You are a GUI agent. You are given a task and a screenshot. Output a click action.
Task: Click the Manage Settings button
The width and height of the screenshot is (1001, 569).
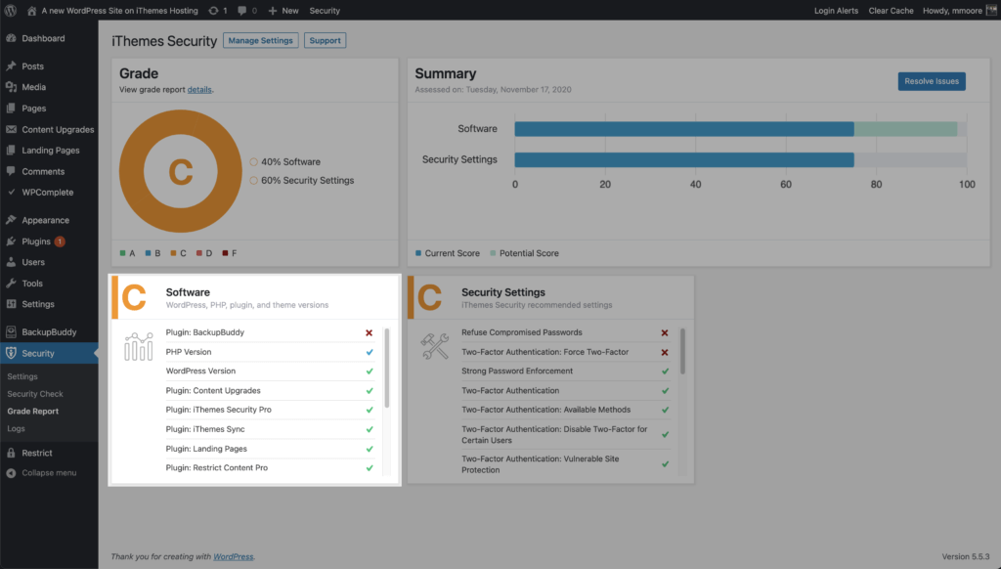tap(260, 40)
